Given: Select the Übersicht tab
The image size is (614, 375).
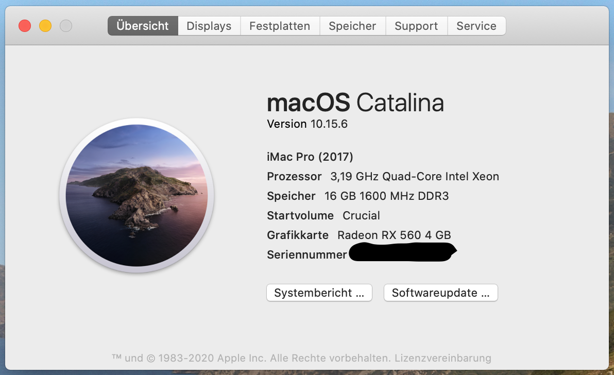Looking at the screenshot, I should click(x=143, y=26).
